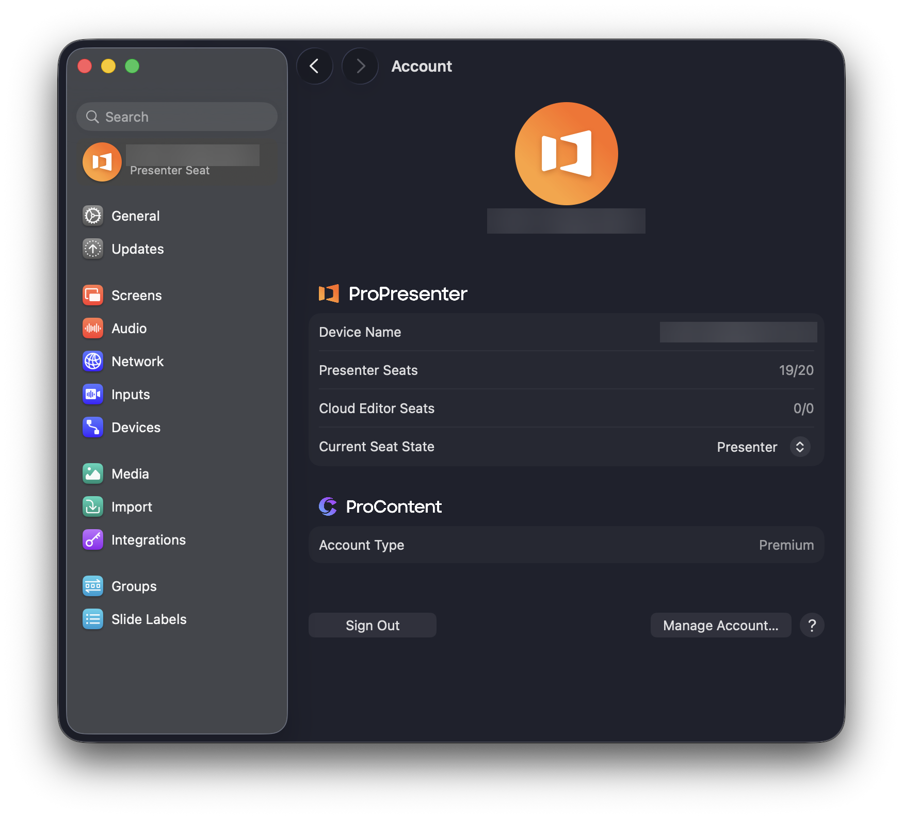The height and width of the screenshot is (819, 903).
Task: Click the Device Name value field
Action: coord(738,332)
